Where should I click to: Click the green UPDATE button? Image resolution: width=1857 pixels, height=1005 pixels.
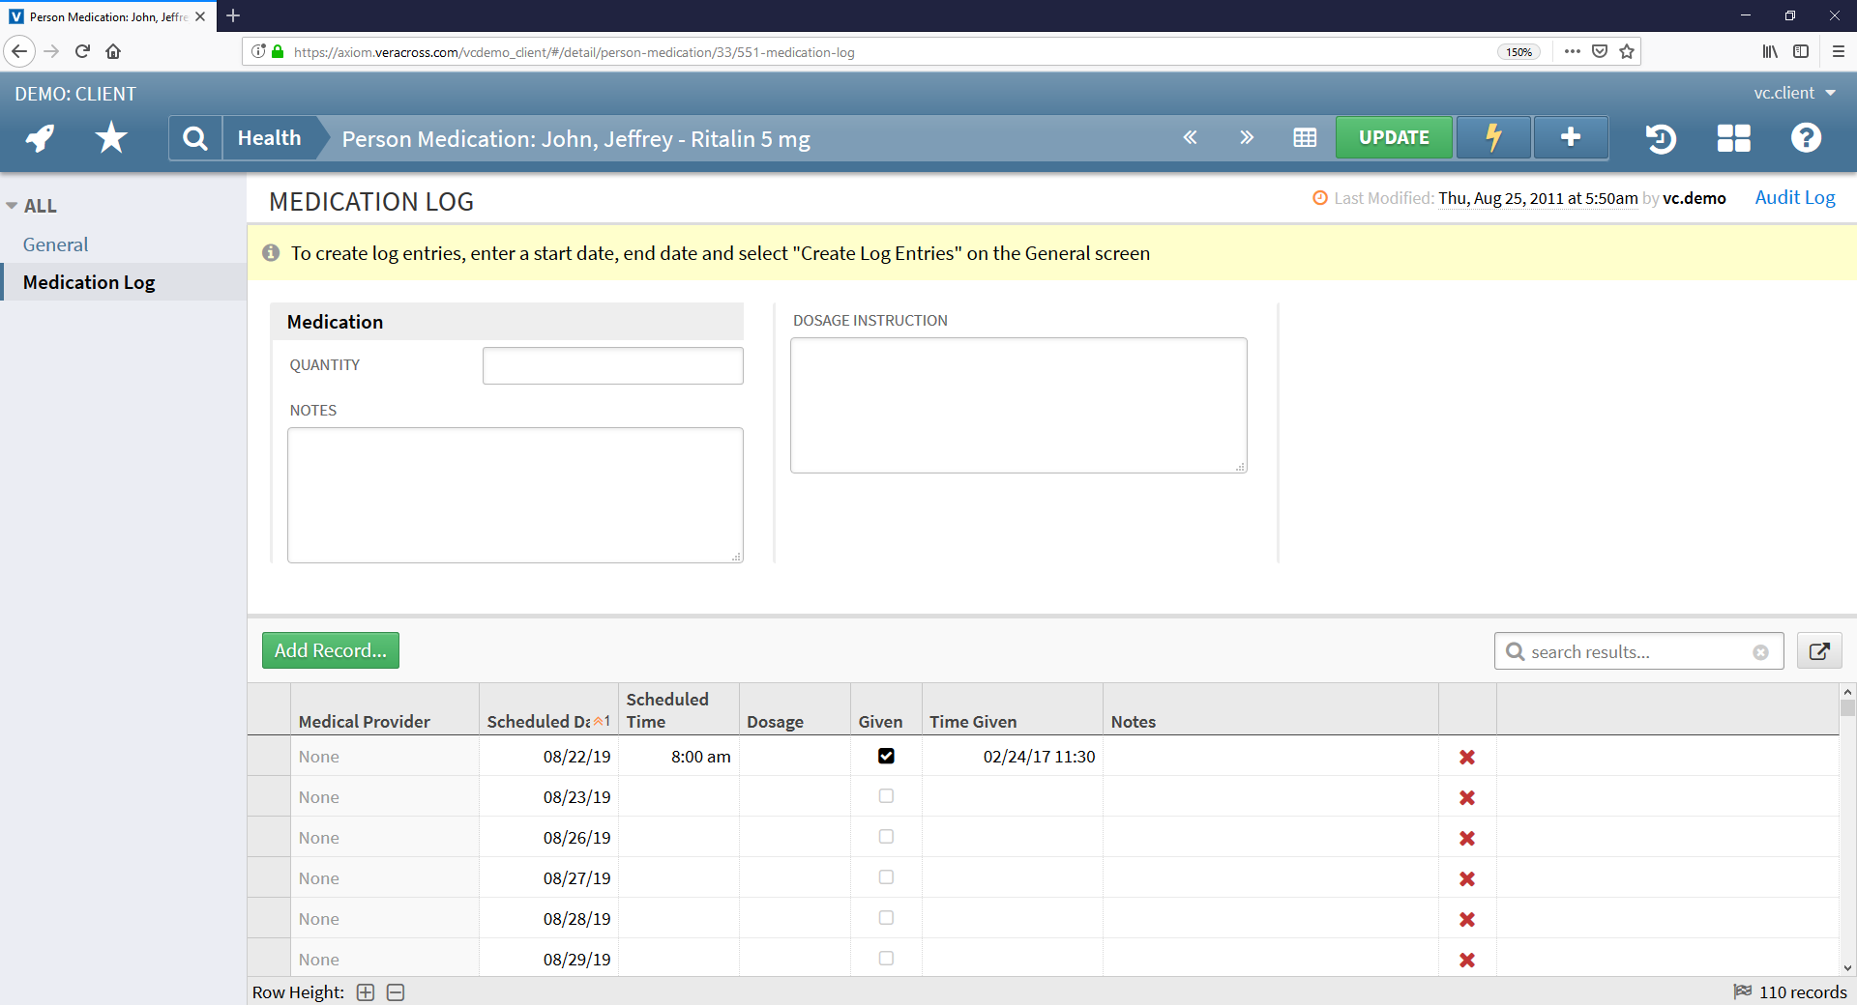(1394, 138)
